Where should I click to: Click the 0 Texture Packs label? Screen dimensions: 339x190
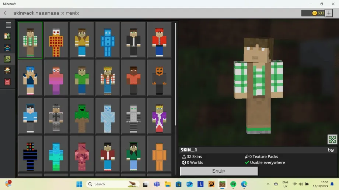[x=261, y=157]
